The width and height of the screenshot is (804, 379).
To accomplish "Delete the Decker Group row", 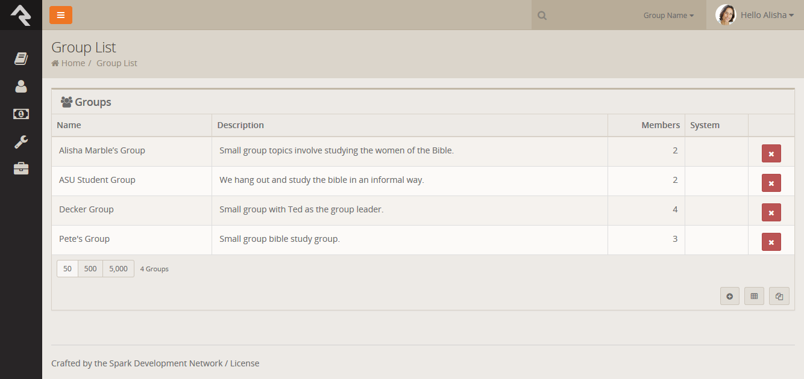I will point(771,212).
